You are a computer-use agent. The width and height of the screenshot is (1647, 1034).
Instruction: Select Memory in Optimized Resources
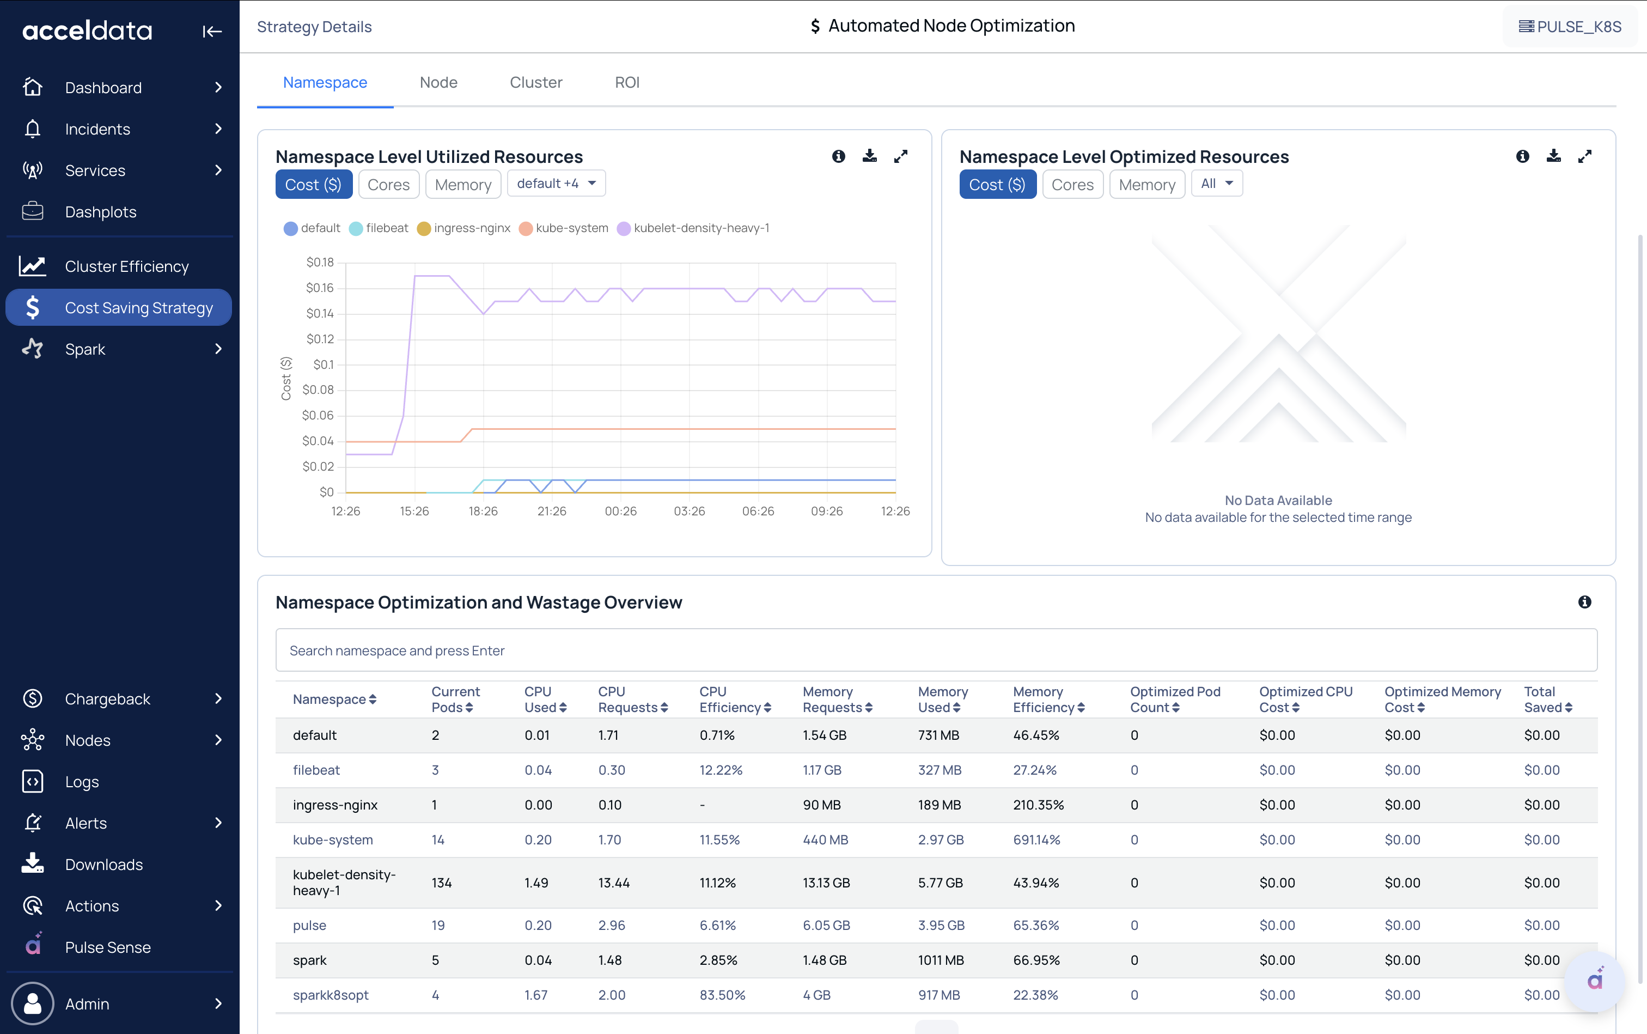click(1146, 185)
